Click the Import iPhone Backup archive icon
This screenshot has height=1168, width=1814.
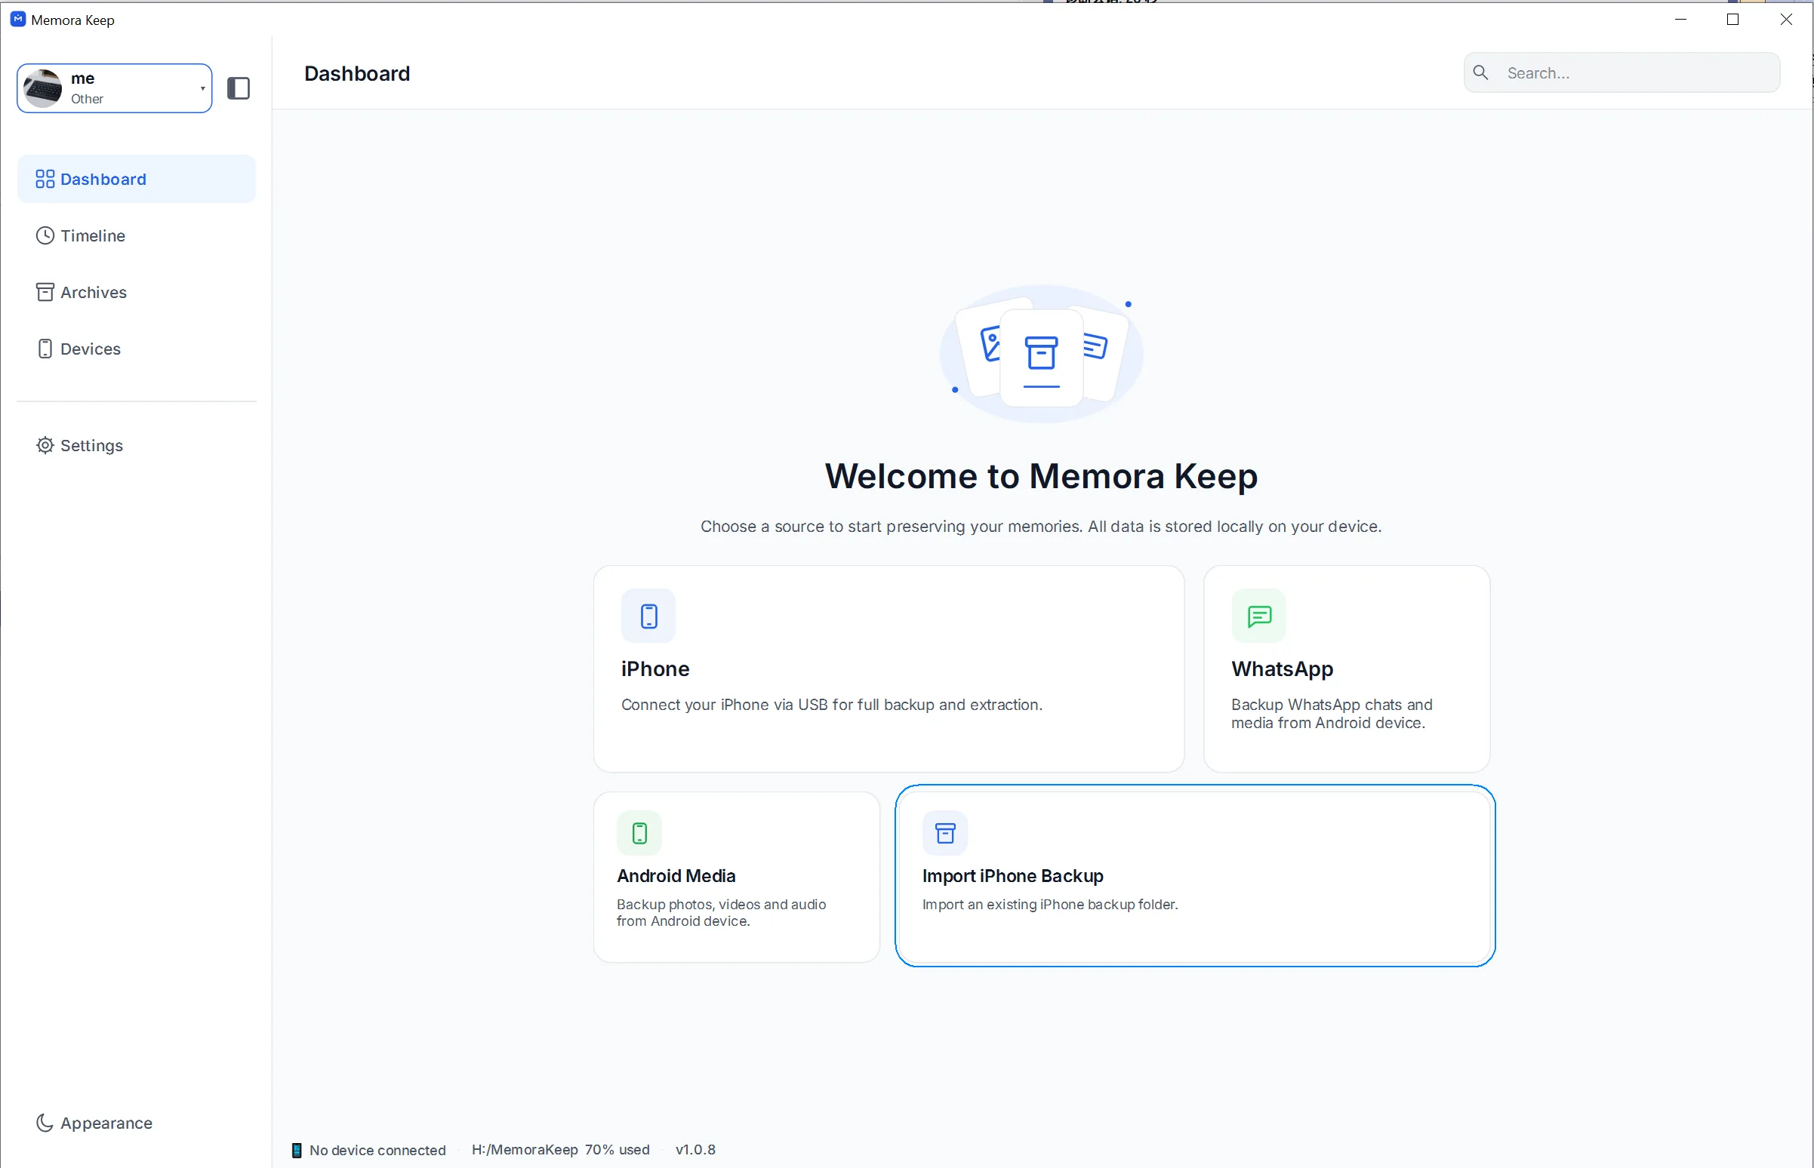pyautogui.click(x=944, y=834)
